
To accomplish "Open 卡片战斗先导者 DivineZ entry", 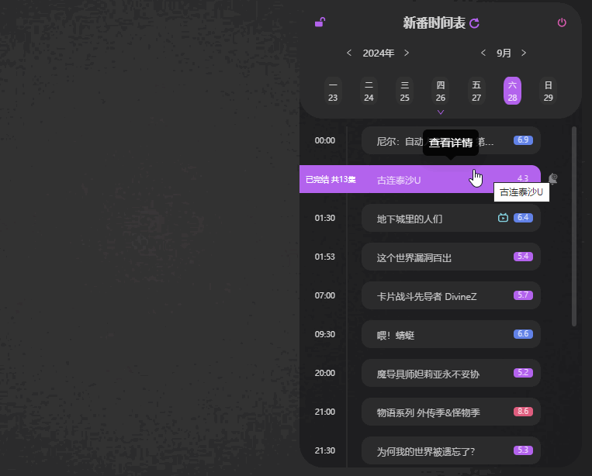I will pyautogui.click(x=427, y=295).
